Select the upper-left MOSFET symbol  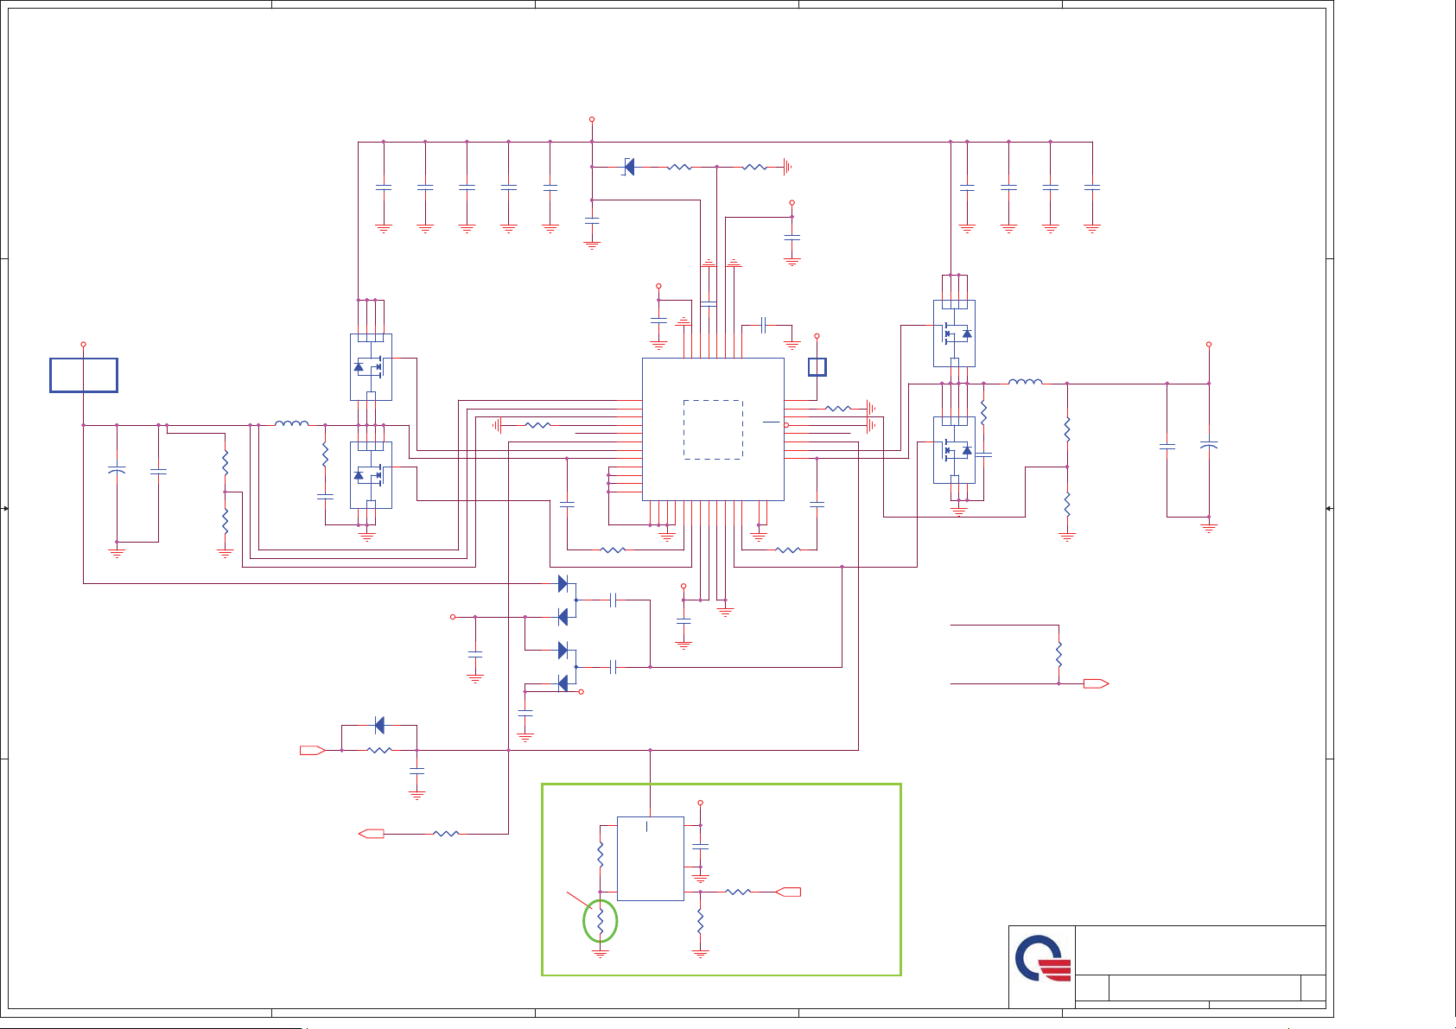tap(371, 367)
